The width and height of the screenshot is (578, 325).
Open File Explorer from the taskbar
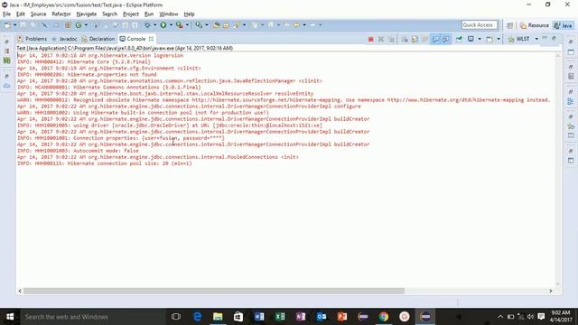coord(218,317)
